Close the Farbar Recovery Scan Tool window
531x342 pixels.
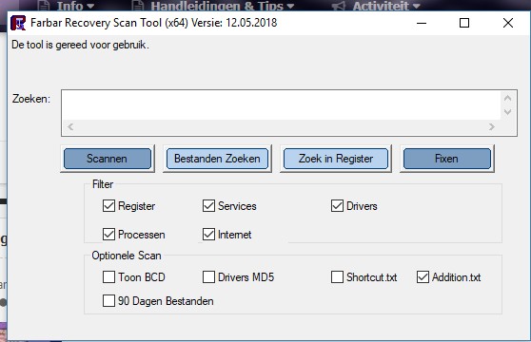(508, 23)
